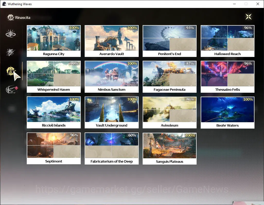This screenshot has width=264, height=205.
Task: Select the second star-shaped region icon
Action: [x=11, y=52]
